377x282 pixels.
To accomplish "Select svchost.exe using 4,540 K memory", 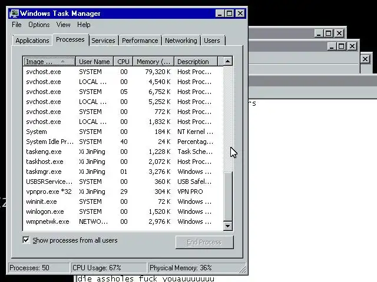I will pos(123,82).
